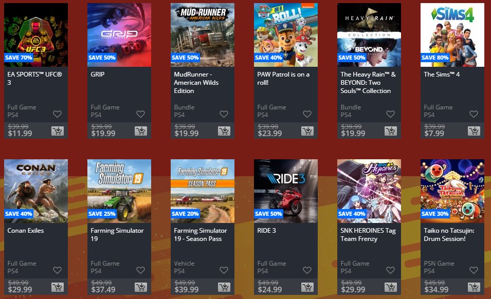Add GRIP to the shopping cart
The width and height of the screenshot is (491, 299).
(141, 130)
